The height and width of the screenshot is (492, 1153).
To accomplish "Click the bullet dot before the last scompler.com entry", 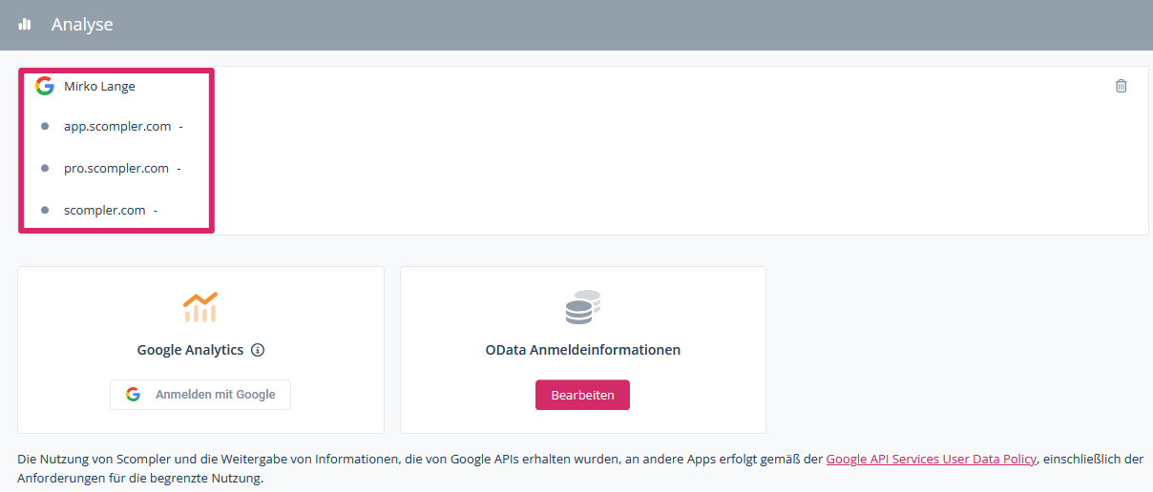I will [45, 210].
